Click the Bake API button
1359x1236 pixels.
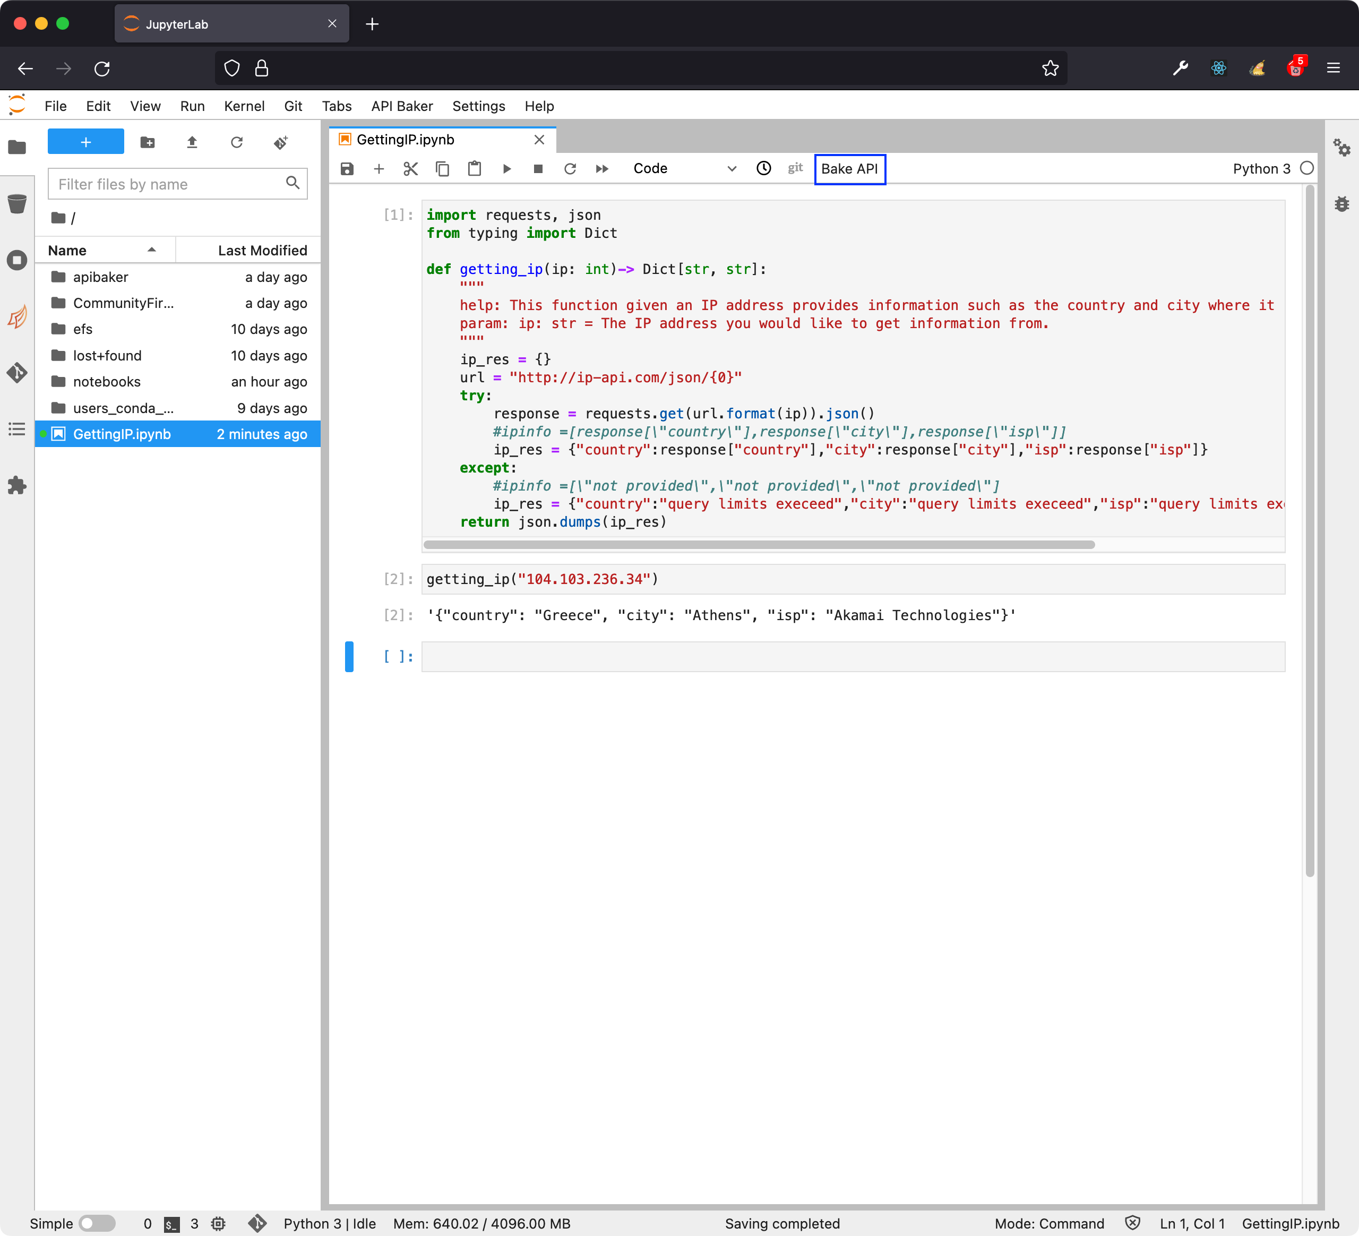[x=849, y=169]
